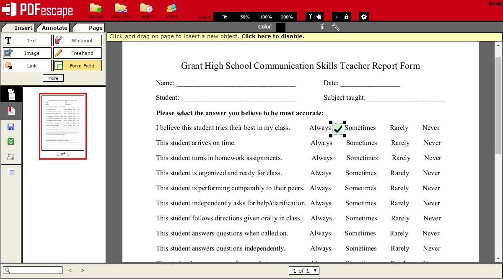
Task: Click the lock encryption icon
Action: click(346, 17)
